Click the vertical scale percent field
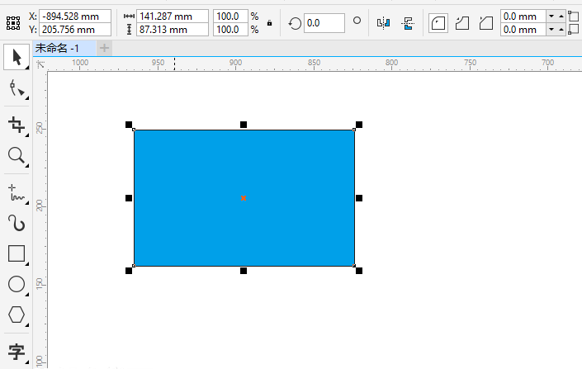The width and height of the screenshot is (582, 369). click(230, 30)
